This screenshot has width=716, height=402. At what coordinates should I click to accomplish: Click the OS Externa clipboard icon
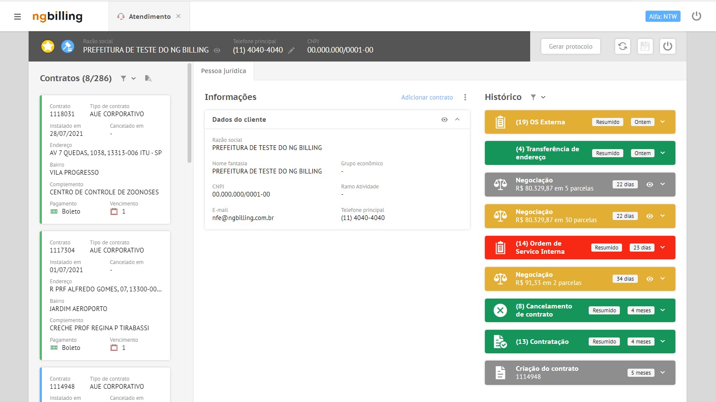point(500,122)
